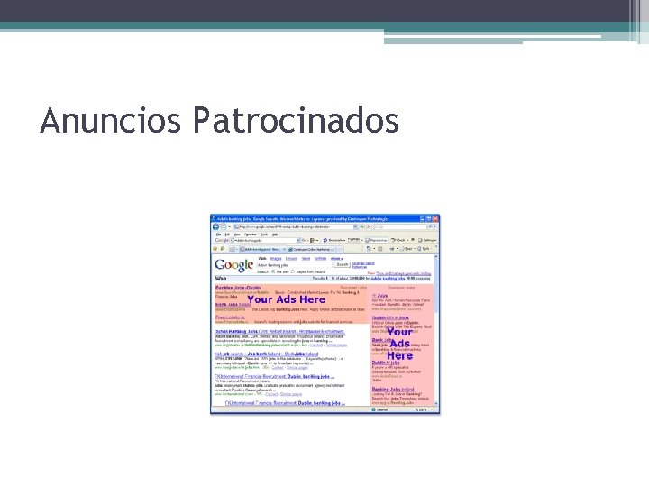649x487 pixels.
Task: Click the Favorites star icon
Action: (x=215, y=249)
